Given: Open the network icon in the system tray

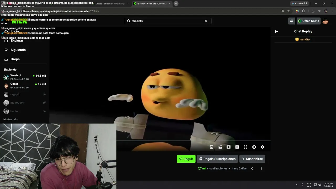Looking at the screenshot, I should 316,185.
